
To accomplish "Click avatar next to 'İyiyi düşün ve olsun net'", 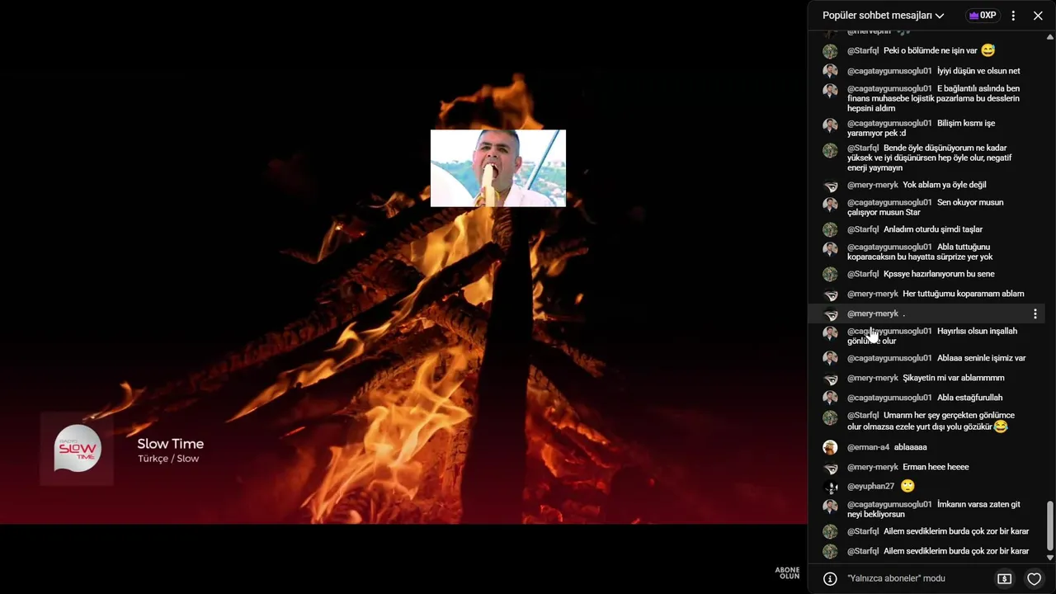I will coord(830,71).
